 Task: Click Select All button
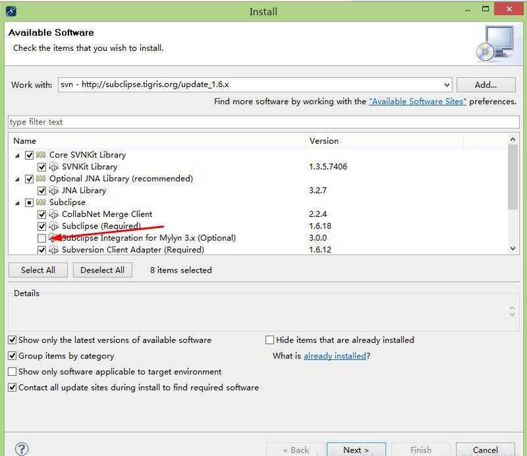[38, 270]
